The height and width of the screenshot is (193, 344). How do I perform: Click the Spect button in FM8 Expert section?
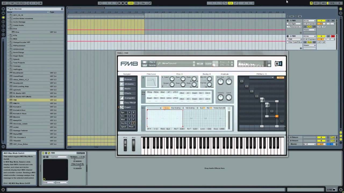point(123,127)
